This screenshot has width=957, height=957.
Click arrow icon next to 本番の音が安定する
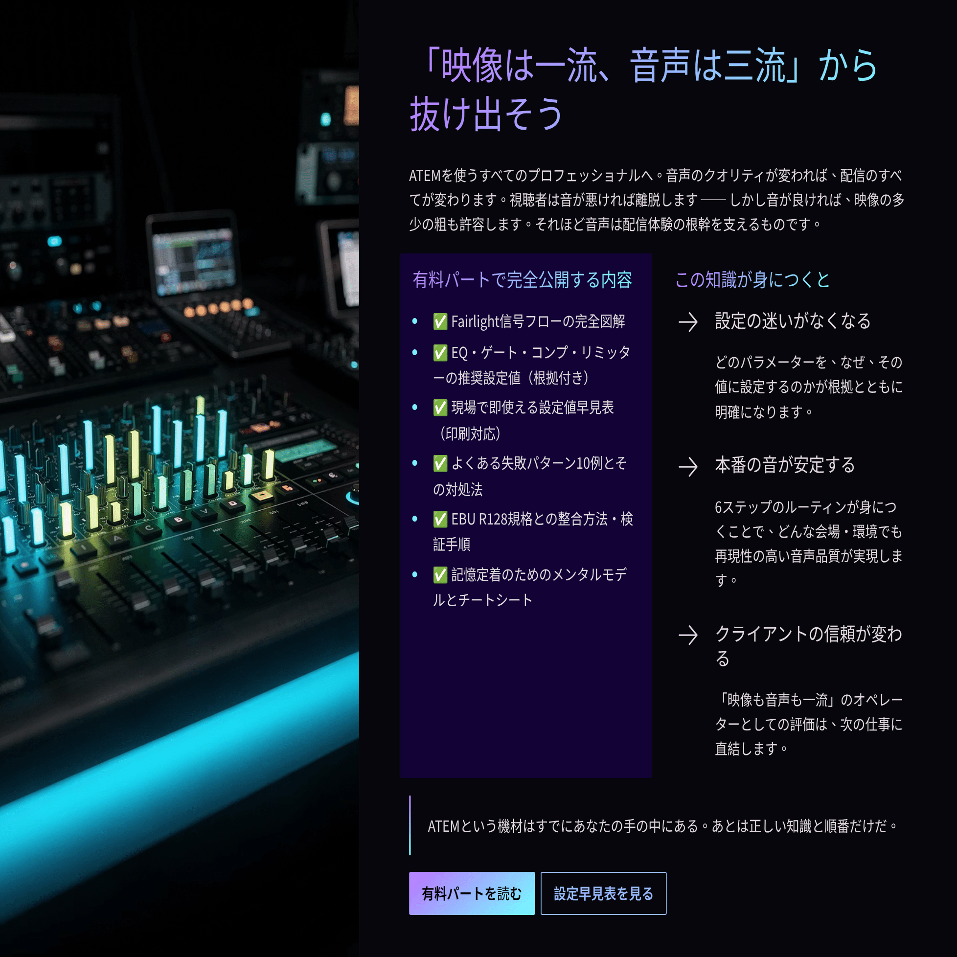pyautogui.click(x=688, y=466)
